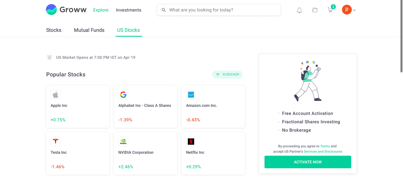Click the Netflix logo icon
Screen dimensions: 403x185
pyautogui.click(x=191, y=142)
